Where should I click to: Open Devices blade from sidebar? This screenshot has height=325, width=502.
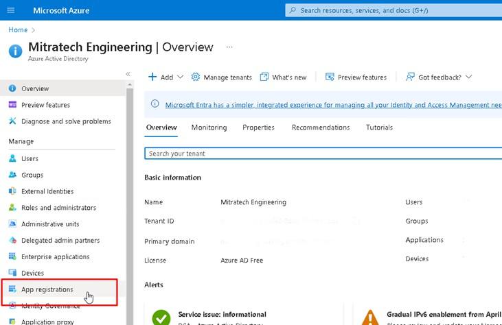(33, 273)
